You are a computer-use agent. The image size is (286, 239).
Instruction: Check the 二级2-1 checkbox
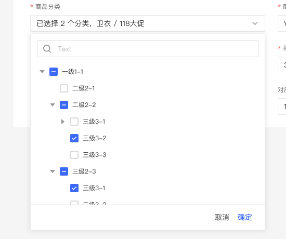tap(64, 88)
